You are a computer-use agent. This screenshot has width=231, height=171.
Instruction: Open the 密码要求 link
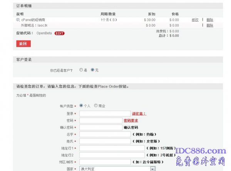click(x=131, y=120)
